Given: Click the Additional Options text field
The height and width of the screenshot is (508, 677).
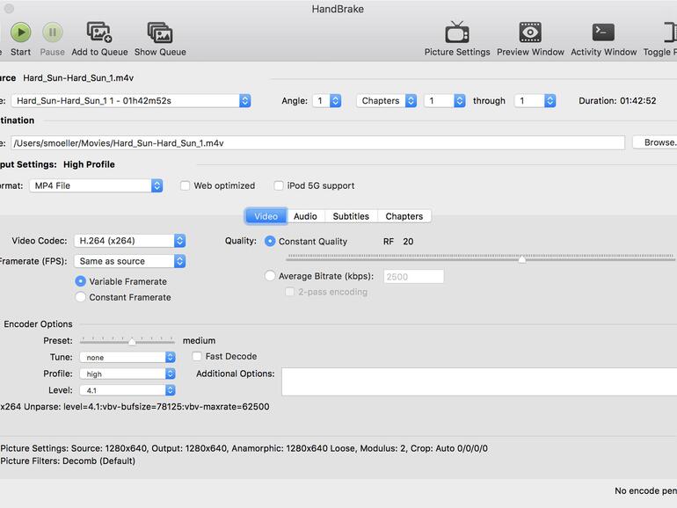Looking at the screenshot, I should 479,382.
